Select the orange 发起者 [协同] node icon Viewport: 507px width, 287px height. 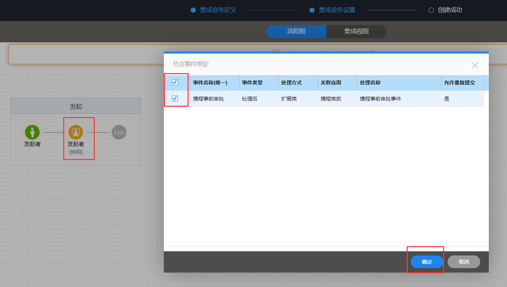tap(76, 132)
